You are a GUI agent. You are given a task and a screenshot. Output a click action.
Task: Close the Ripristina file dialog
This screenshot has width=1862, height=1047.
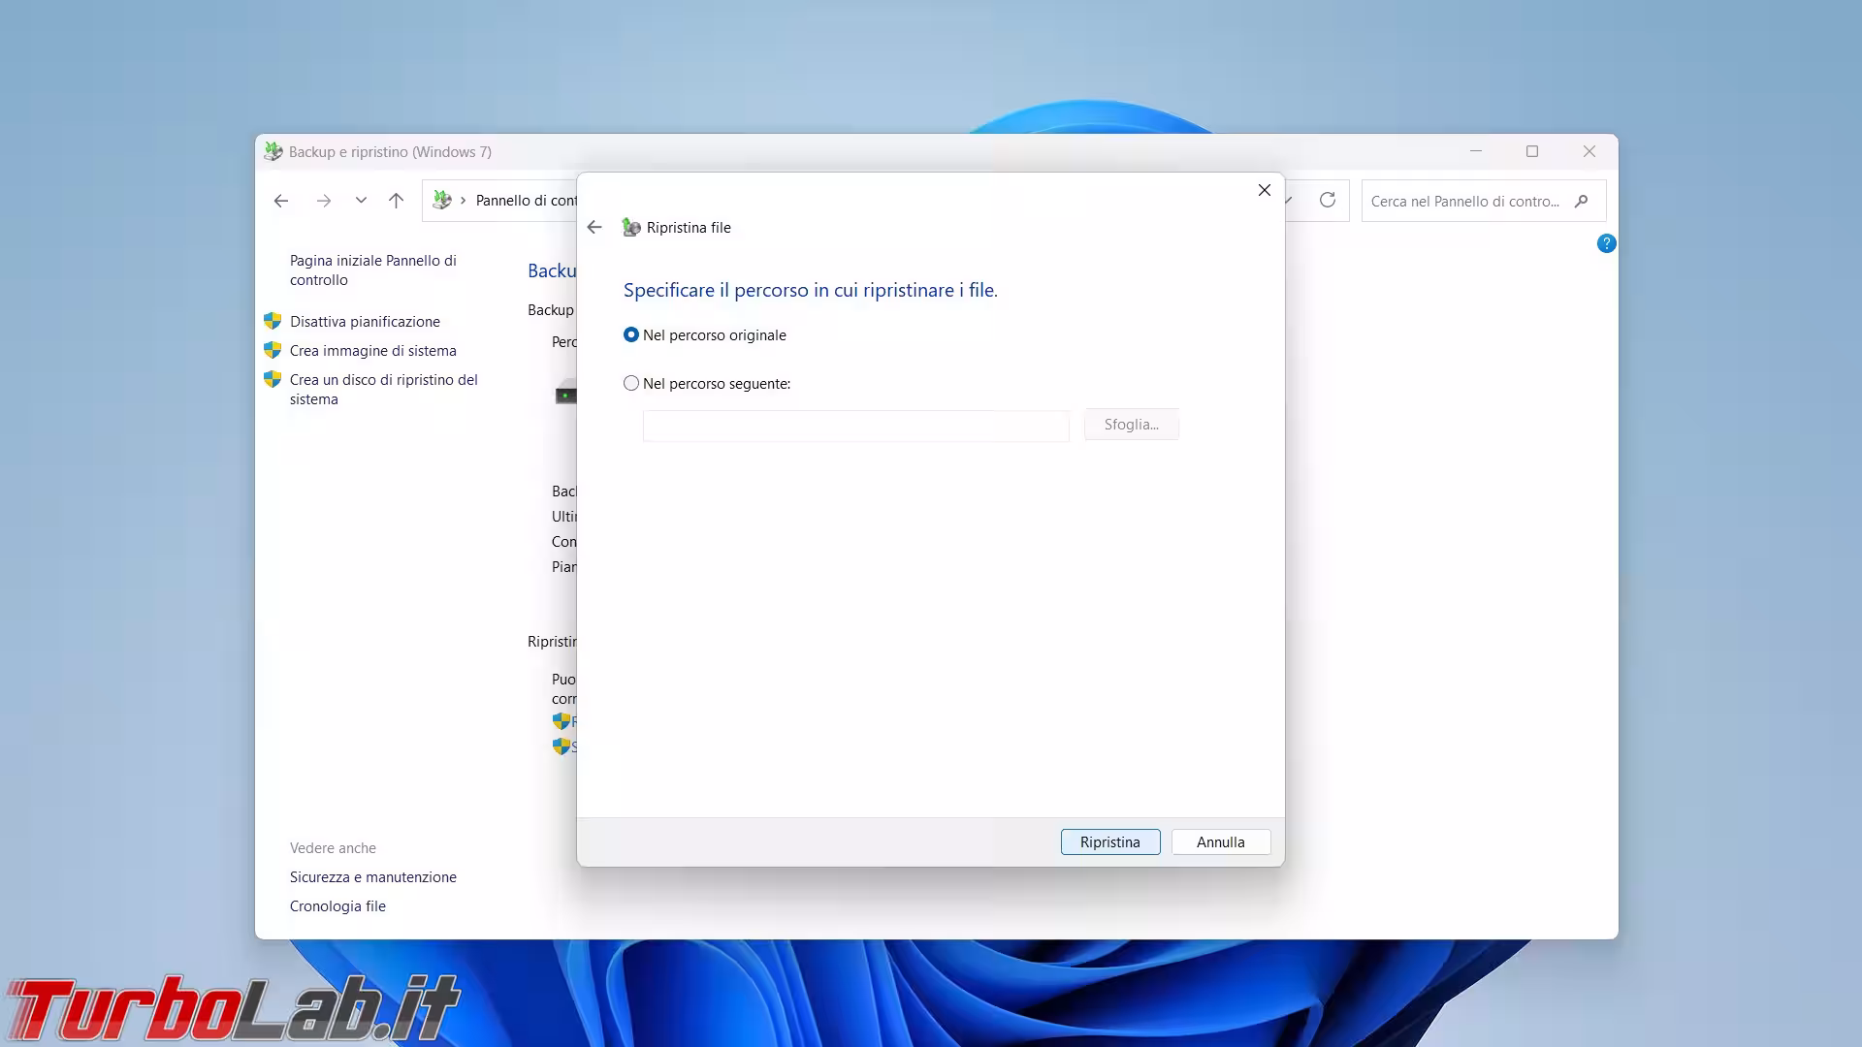[1264, 190]
